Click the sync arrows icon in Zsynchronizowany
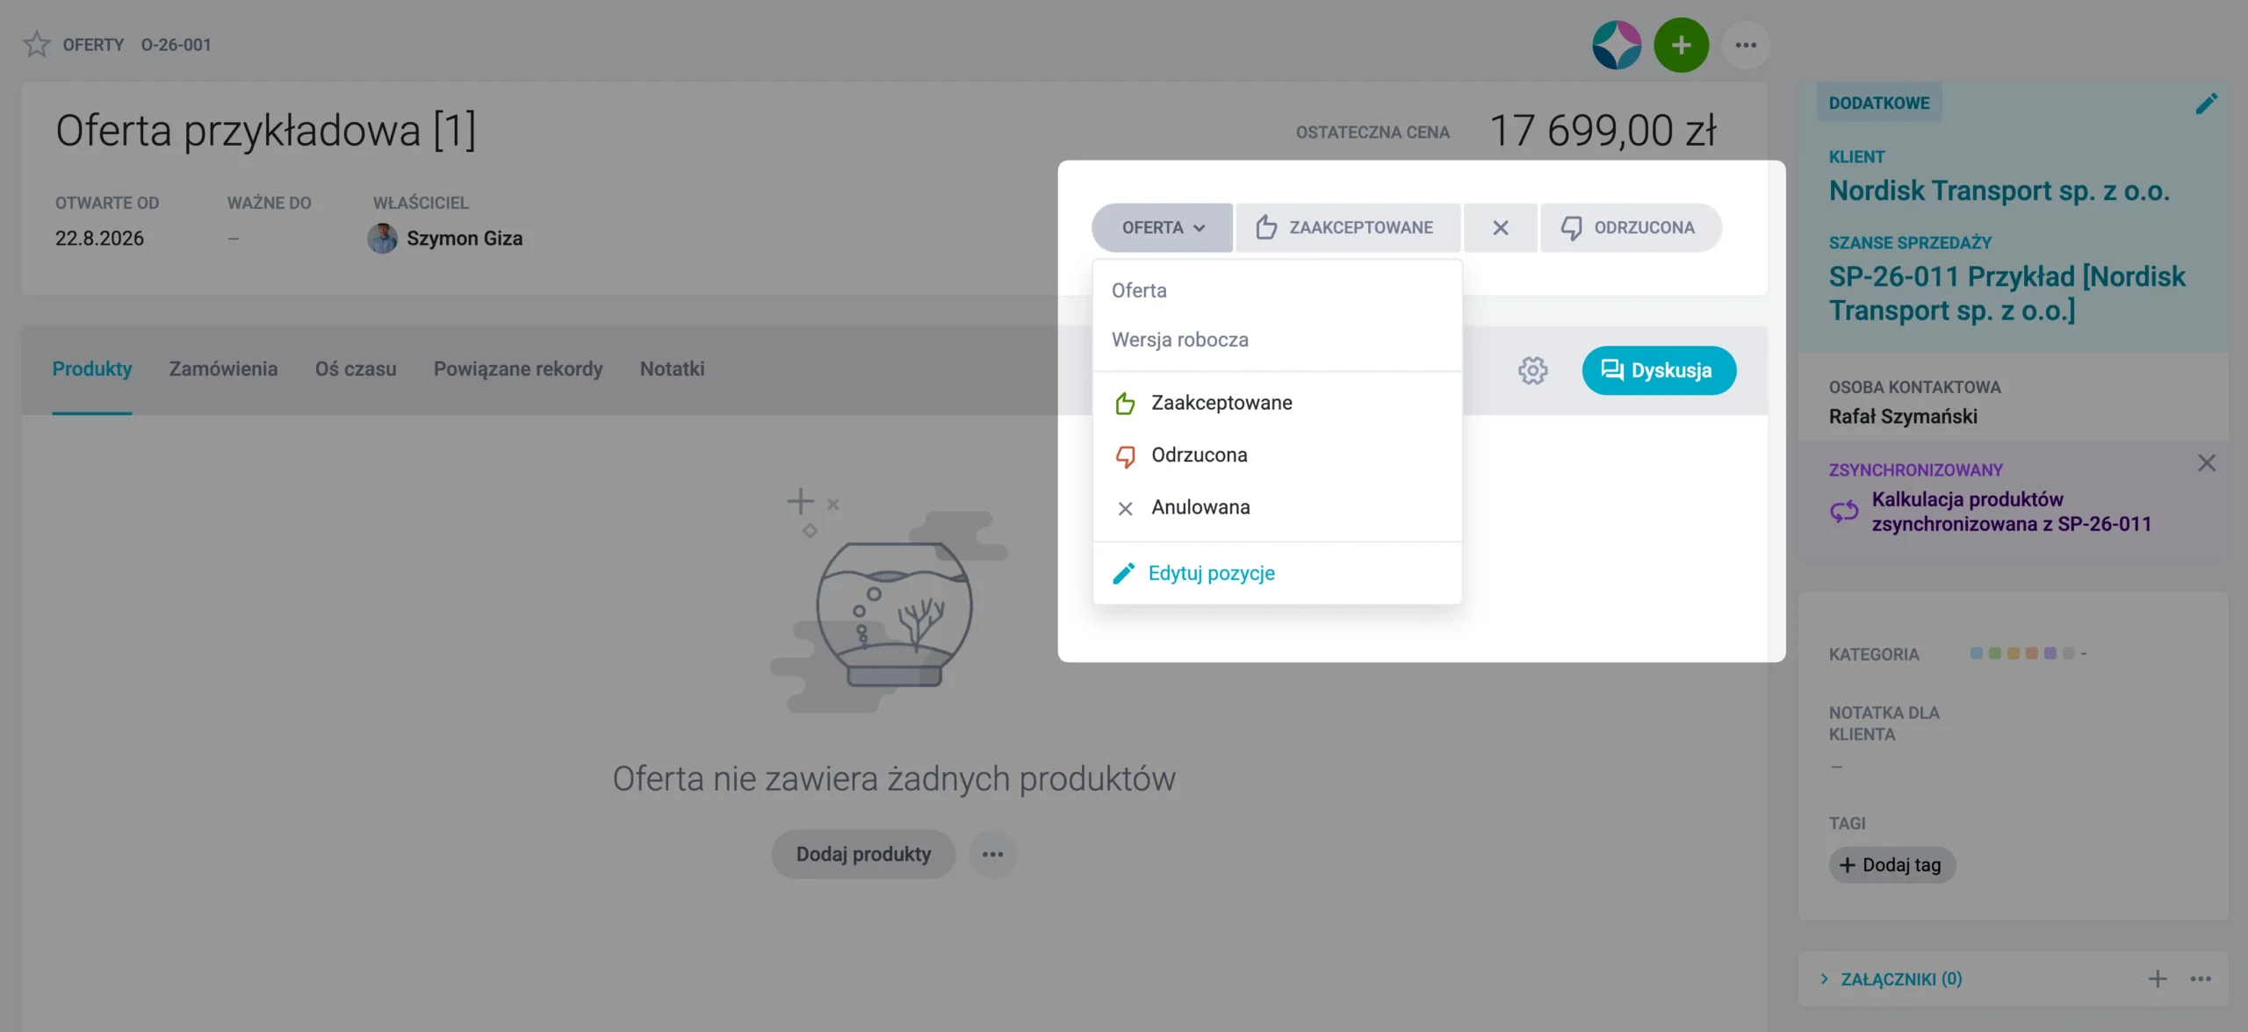The image size is (2248, 1032). coord(1844,511)
